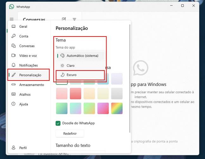Click the WhatsApp logo in title bar
This screenshot has width=205, height=159.
point(12,7)
